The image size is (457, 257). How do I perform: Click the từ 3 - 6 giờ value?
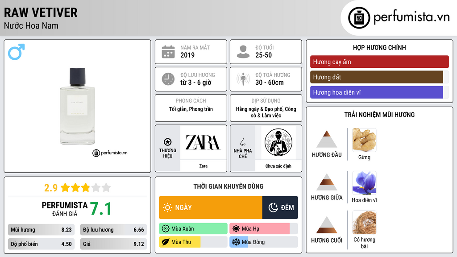click(196, 83)
